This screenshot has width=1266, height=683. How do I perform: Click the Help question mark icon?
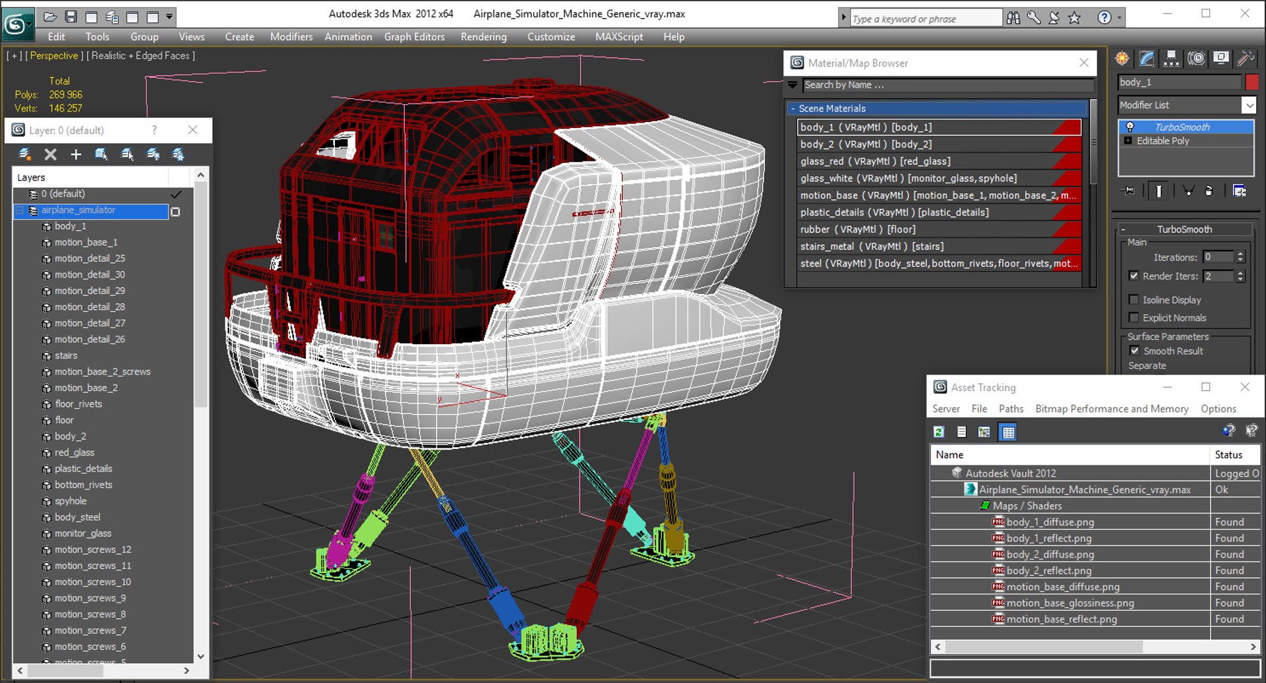1104,18
